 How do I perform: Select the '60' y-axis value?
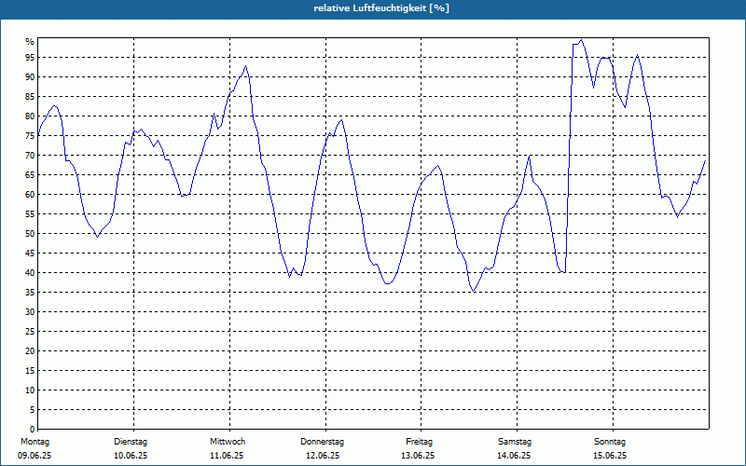(x=30, y=195)
